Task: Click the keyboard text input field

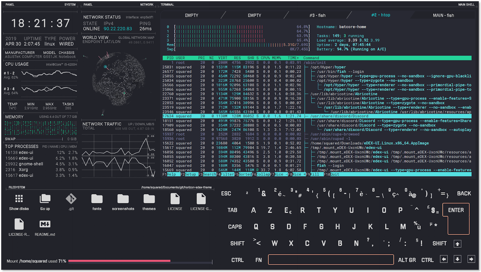Action: click(331, 259)
